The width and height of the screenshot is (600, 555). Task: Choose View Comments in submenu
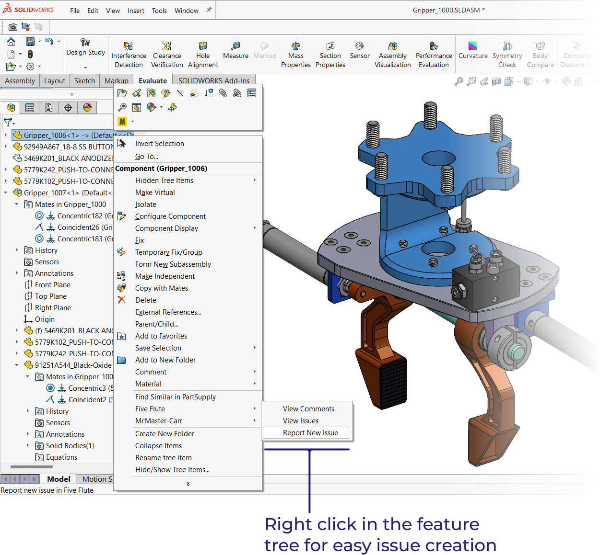[307, 409]
